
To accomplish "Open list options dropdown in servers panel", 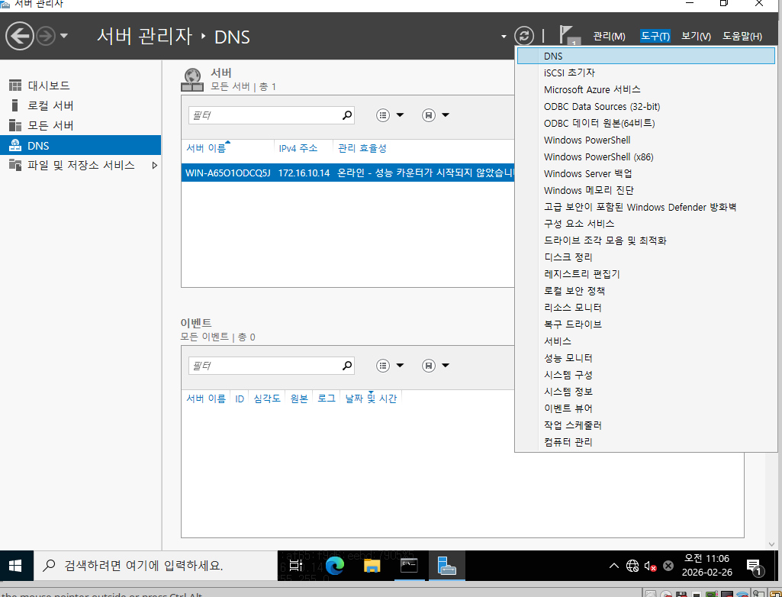I will tap(390, 115).
